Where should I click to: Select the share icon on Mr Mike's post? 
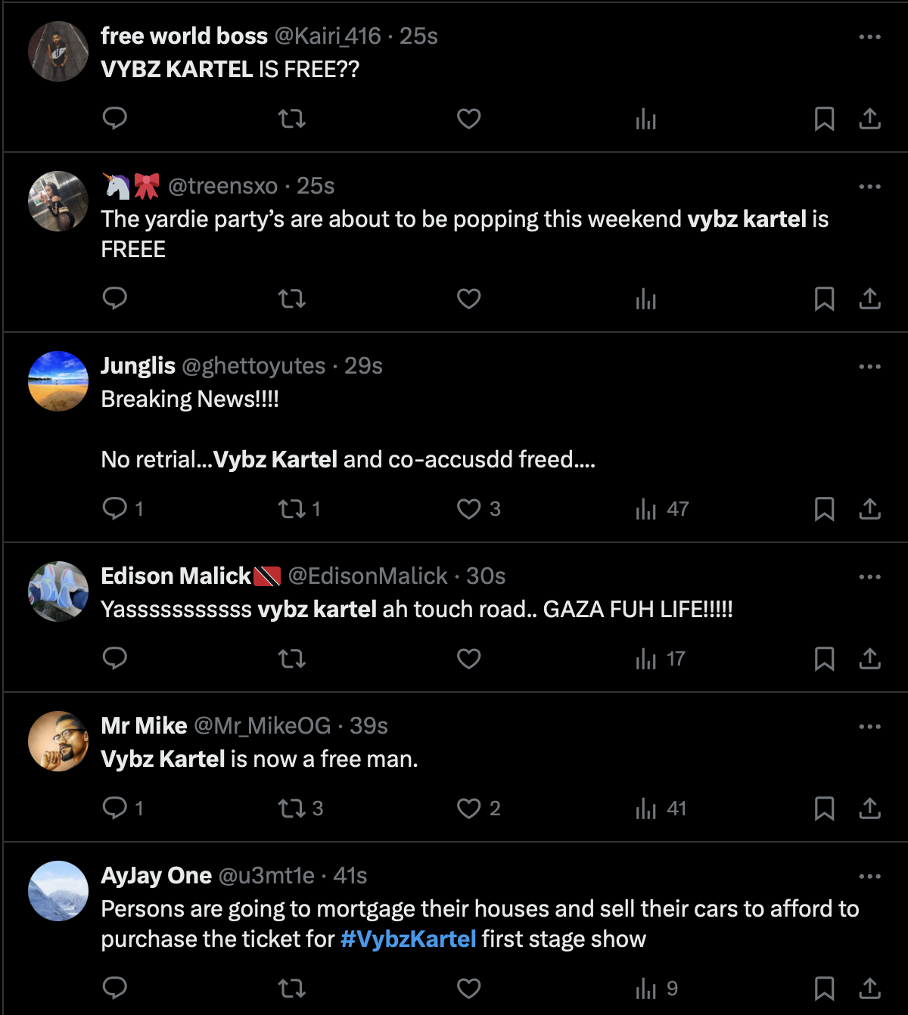[x=869, y=809]
